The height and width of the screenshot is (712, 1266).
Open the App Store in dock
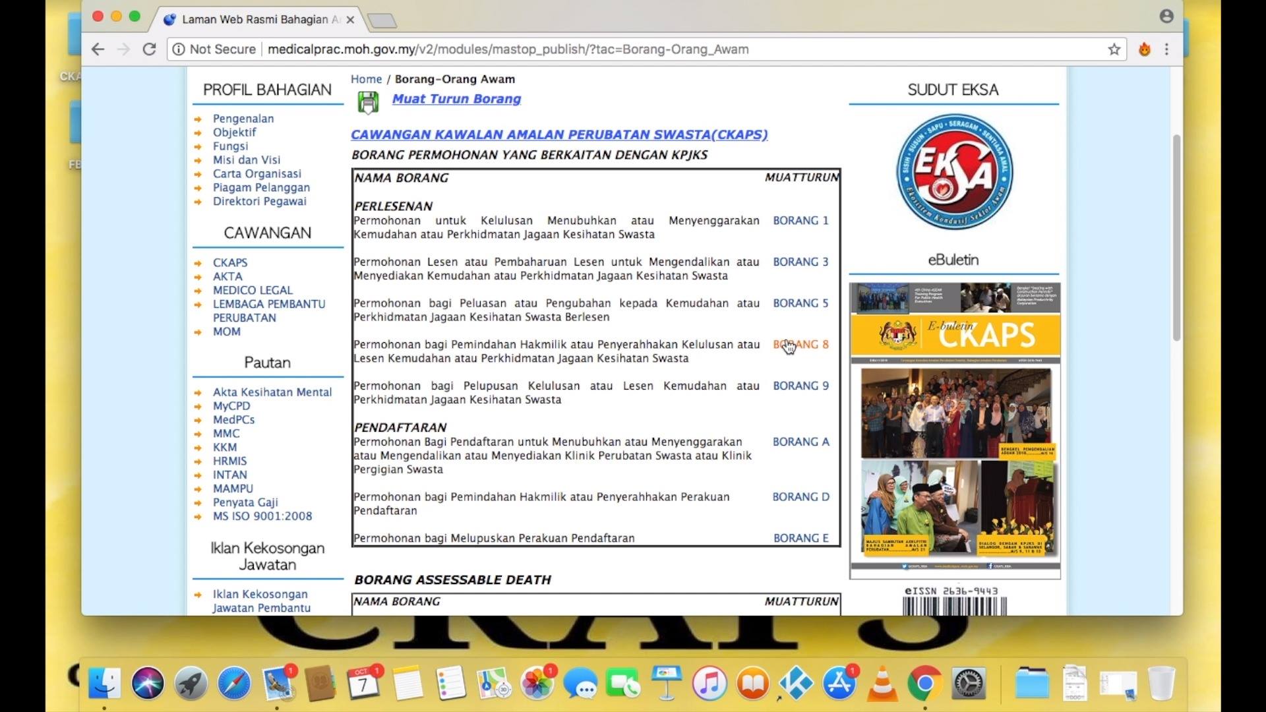[839, 683]
